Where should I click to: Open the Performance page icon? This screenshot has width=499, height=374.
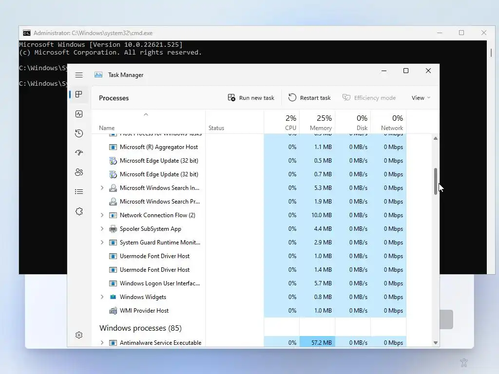[x=79, y=114]
